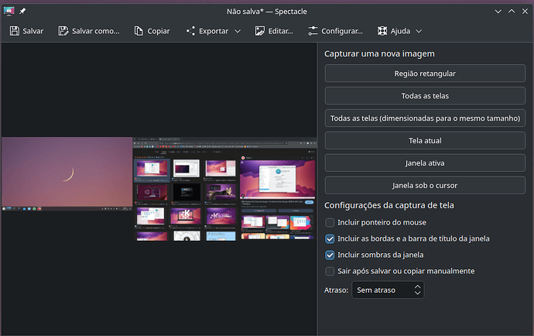The height and width of the screenshot is (336, 534).
Task: Open the Exportar dropdown arrow
Action: [238, 31]
